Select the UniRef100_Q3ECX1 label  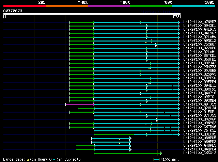200,134
